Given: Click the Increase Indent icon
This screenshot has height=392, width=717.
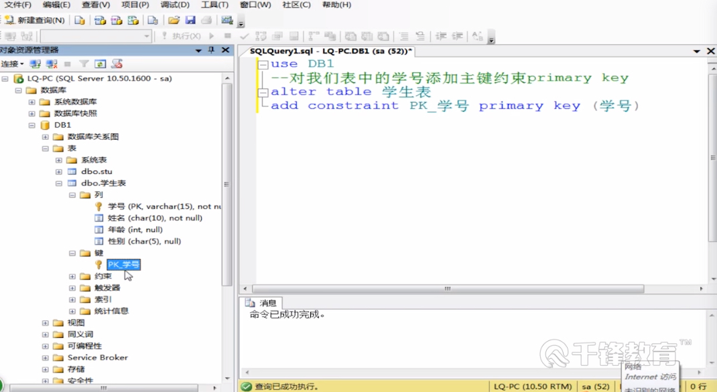Looking at the screenshot, I should tap(457, 36).
